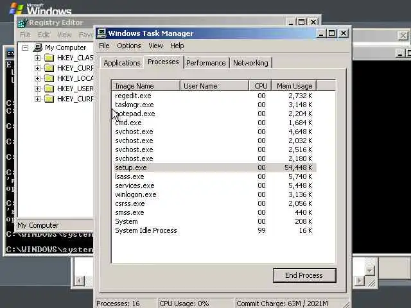This screenshot has height=308, width=411.
Task: Select My Computer label in registry tree
Action: point(66,47)
